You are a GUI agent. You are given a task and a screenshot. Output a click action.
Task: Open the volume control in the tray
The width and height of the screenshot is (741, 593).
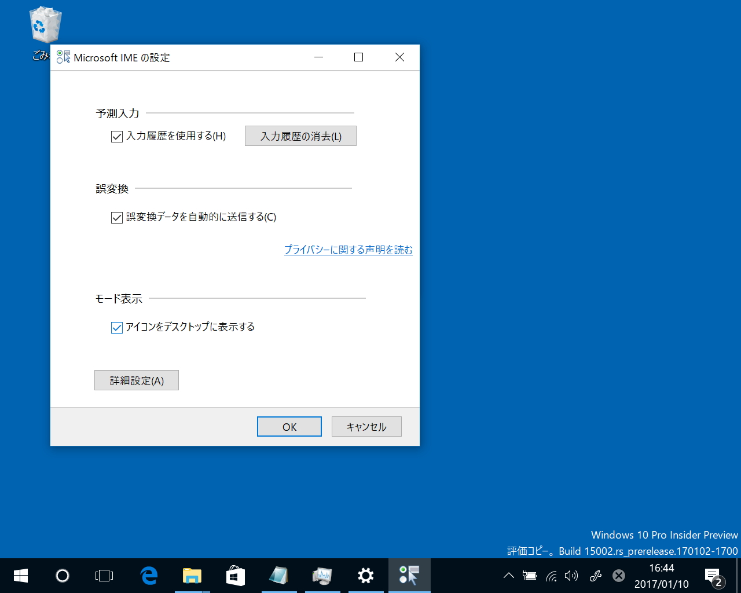tap(572, 575)
